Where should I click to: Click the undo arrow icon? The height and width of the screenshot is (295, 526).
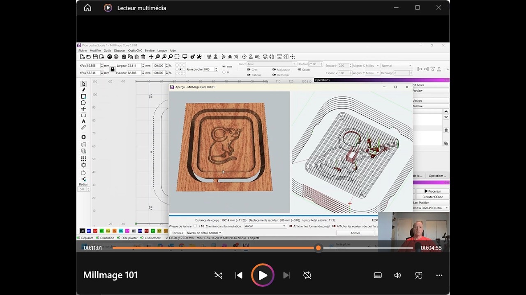pyautogui.click(x=110, y=57)
